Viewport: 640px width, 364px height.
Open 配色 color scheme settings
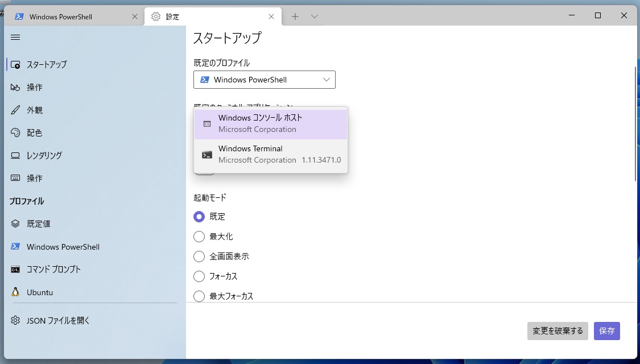pos(94,133)
